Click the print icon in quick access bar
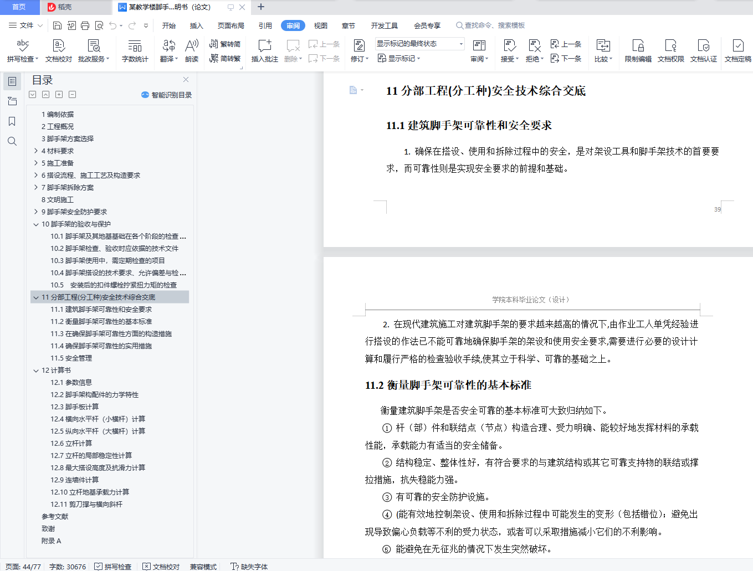Screen dimensions: 753x571 (85, 25)
